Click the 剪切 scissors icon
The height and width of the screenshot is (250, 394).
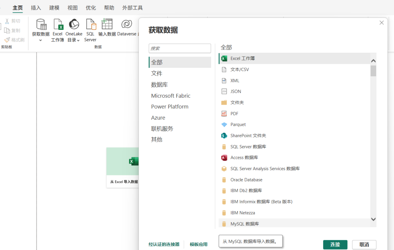pyautogui.click(x=7, y=21)
